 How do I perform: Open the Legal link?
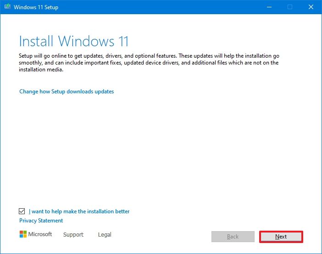105,234
